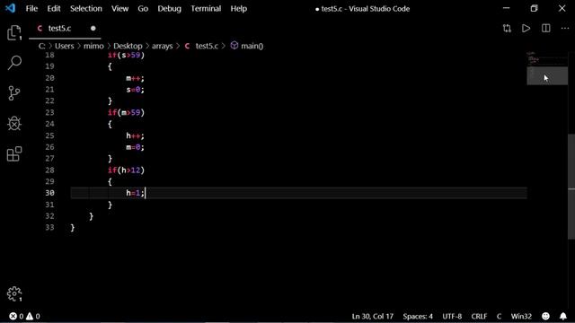575x323 pixels.
Task: Open the Selection menu
Action: [x=86, y=8]
